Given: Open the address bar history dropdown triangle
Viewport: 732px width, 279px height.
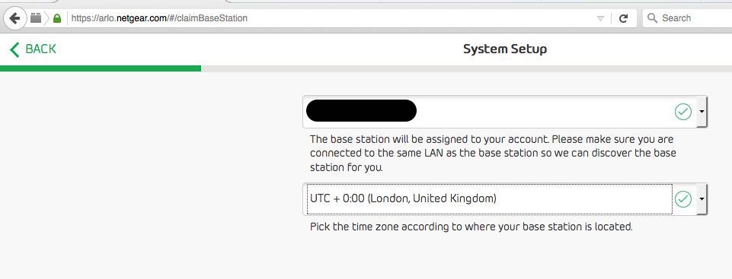Looking at the screenshot, I should pos(601,19).
